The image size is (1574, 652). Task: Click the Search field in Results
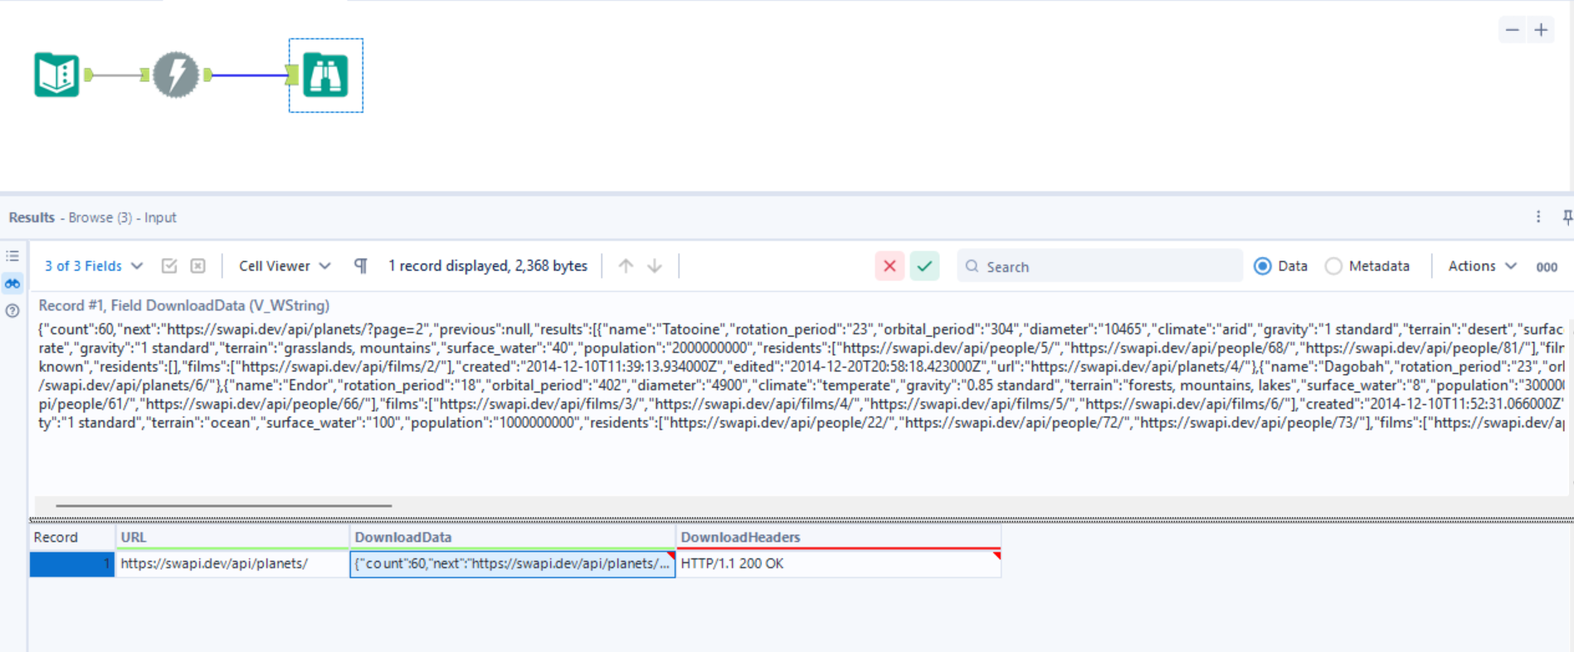coord(1099,266)
